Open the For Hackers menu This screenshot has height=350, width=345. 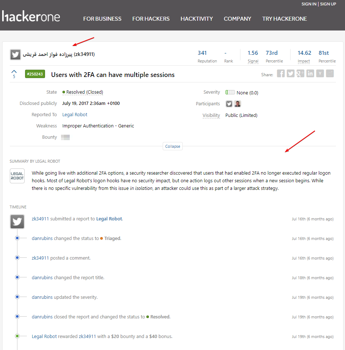[151, 19]
